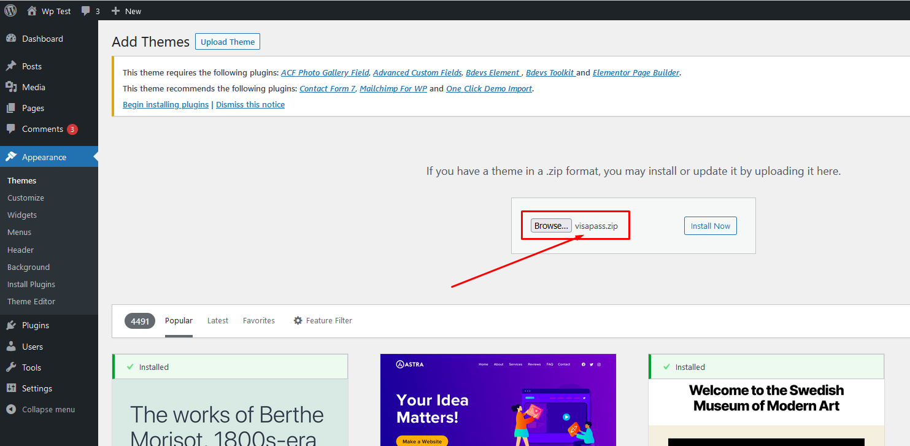Click the Add Themes heading
The height and width of the screenshot is (446, 910).
point(151,42)
